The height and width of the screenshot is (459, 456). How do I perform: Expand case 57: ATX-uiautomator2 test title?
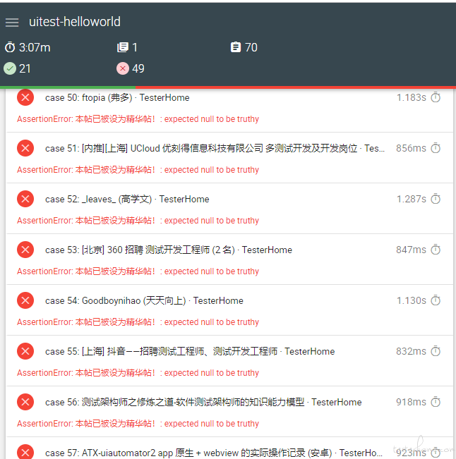[x=214, y=453]
